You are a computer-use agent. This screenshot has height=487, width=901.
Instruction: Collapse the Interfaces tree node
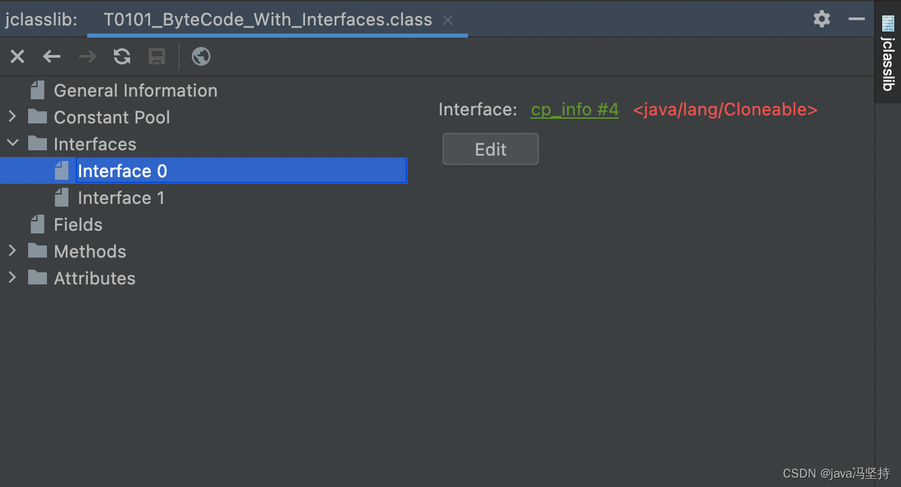tap(12, 144)
